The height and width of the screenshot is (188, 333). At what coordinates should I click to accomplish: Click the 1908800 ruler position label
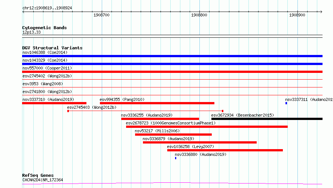pos(199,15)
